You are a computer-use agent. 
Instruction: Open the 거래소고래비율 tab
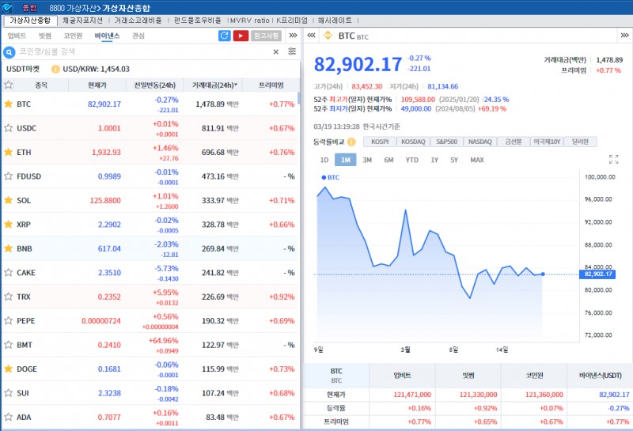(138, 21)
